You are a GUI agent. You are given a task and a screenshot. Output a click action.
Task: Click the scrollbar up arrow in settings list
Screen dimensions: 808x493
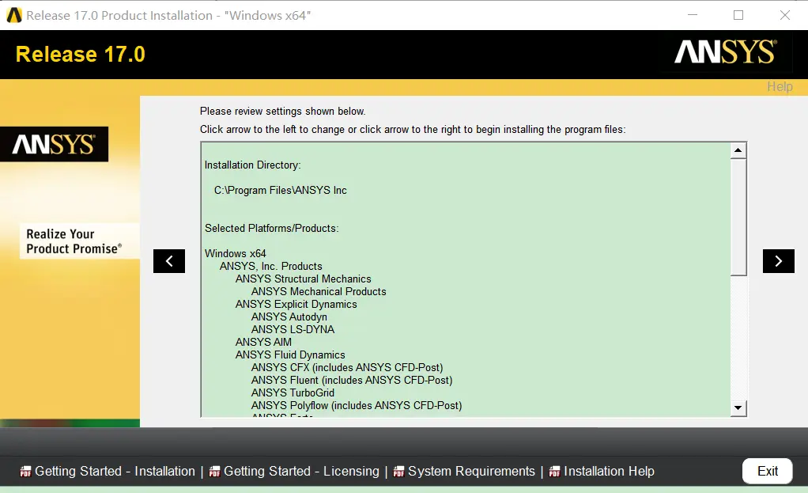(738, 150)
